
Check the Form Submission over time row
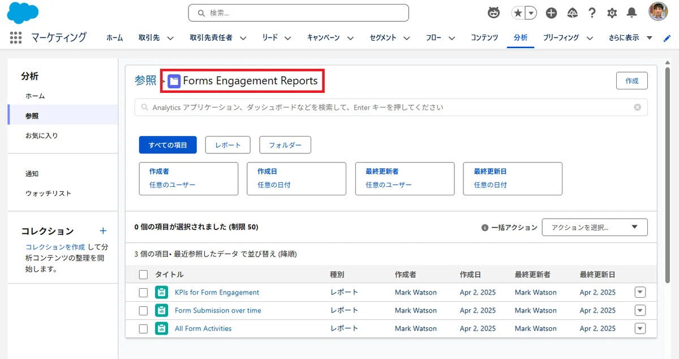(x=143, y=311)
